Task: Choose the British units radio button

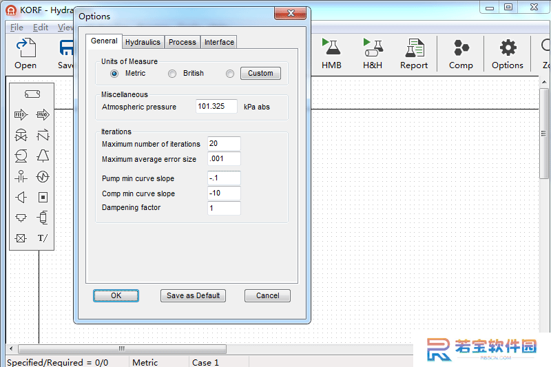Action: coord(172,74)
